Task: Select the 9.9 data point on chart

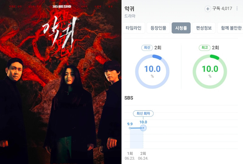Action: [x=130, y=128]
